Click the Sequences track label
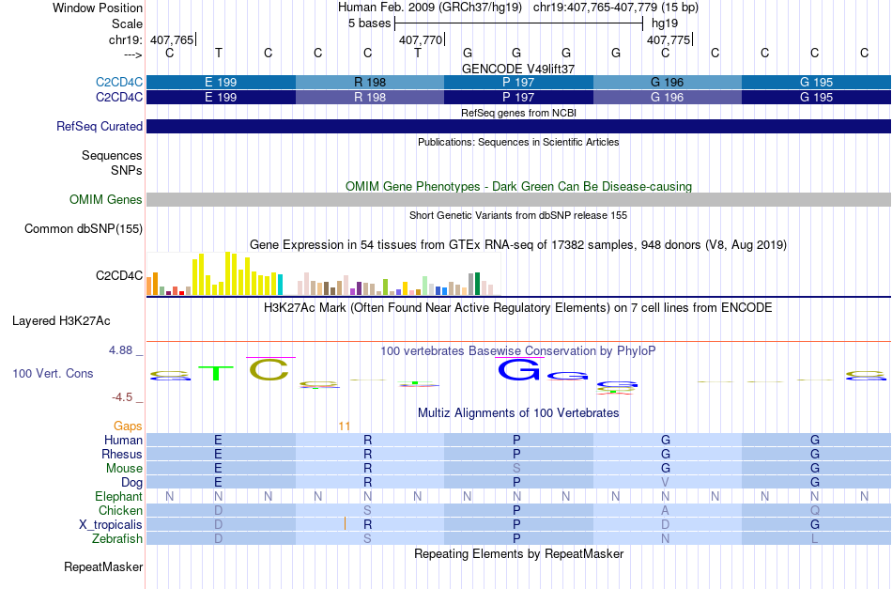 [112, 155]
